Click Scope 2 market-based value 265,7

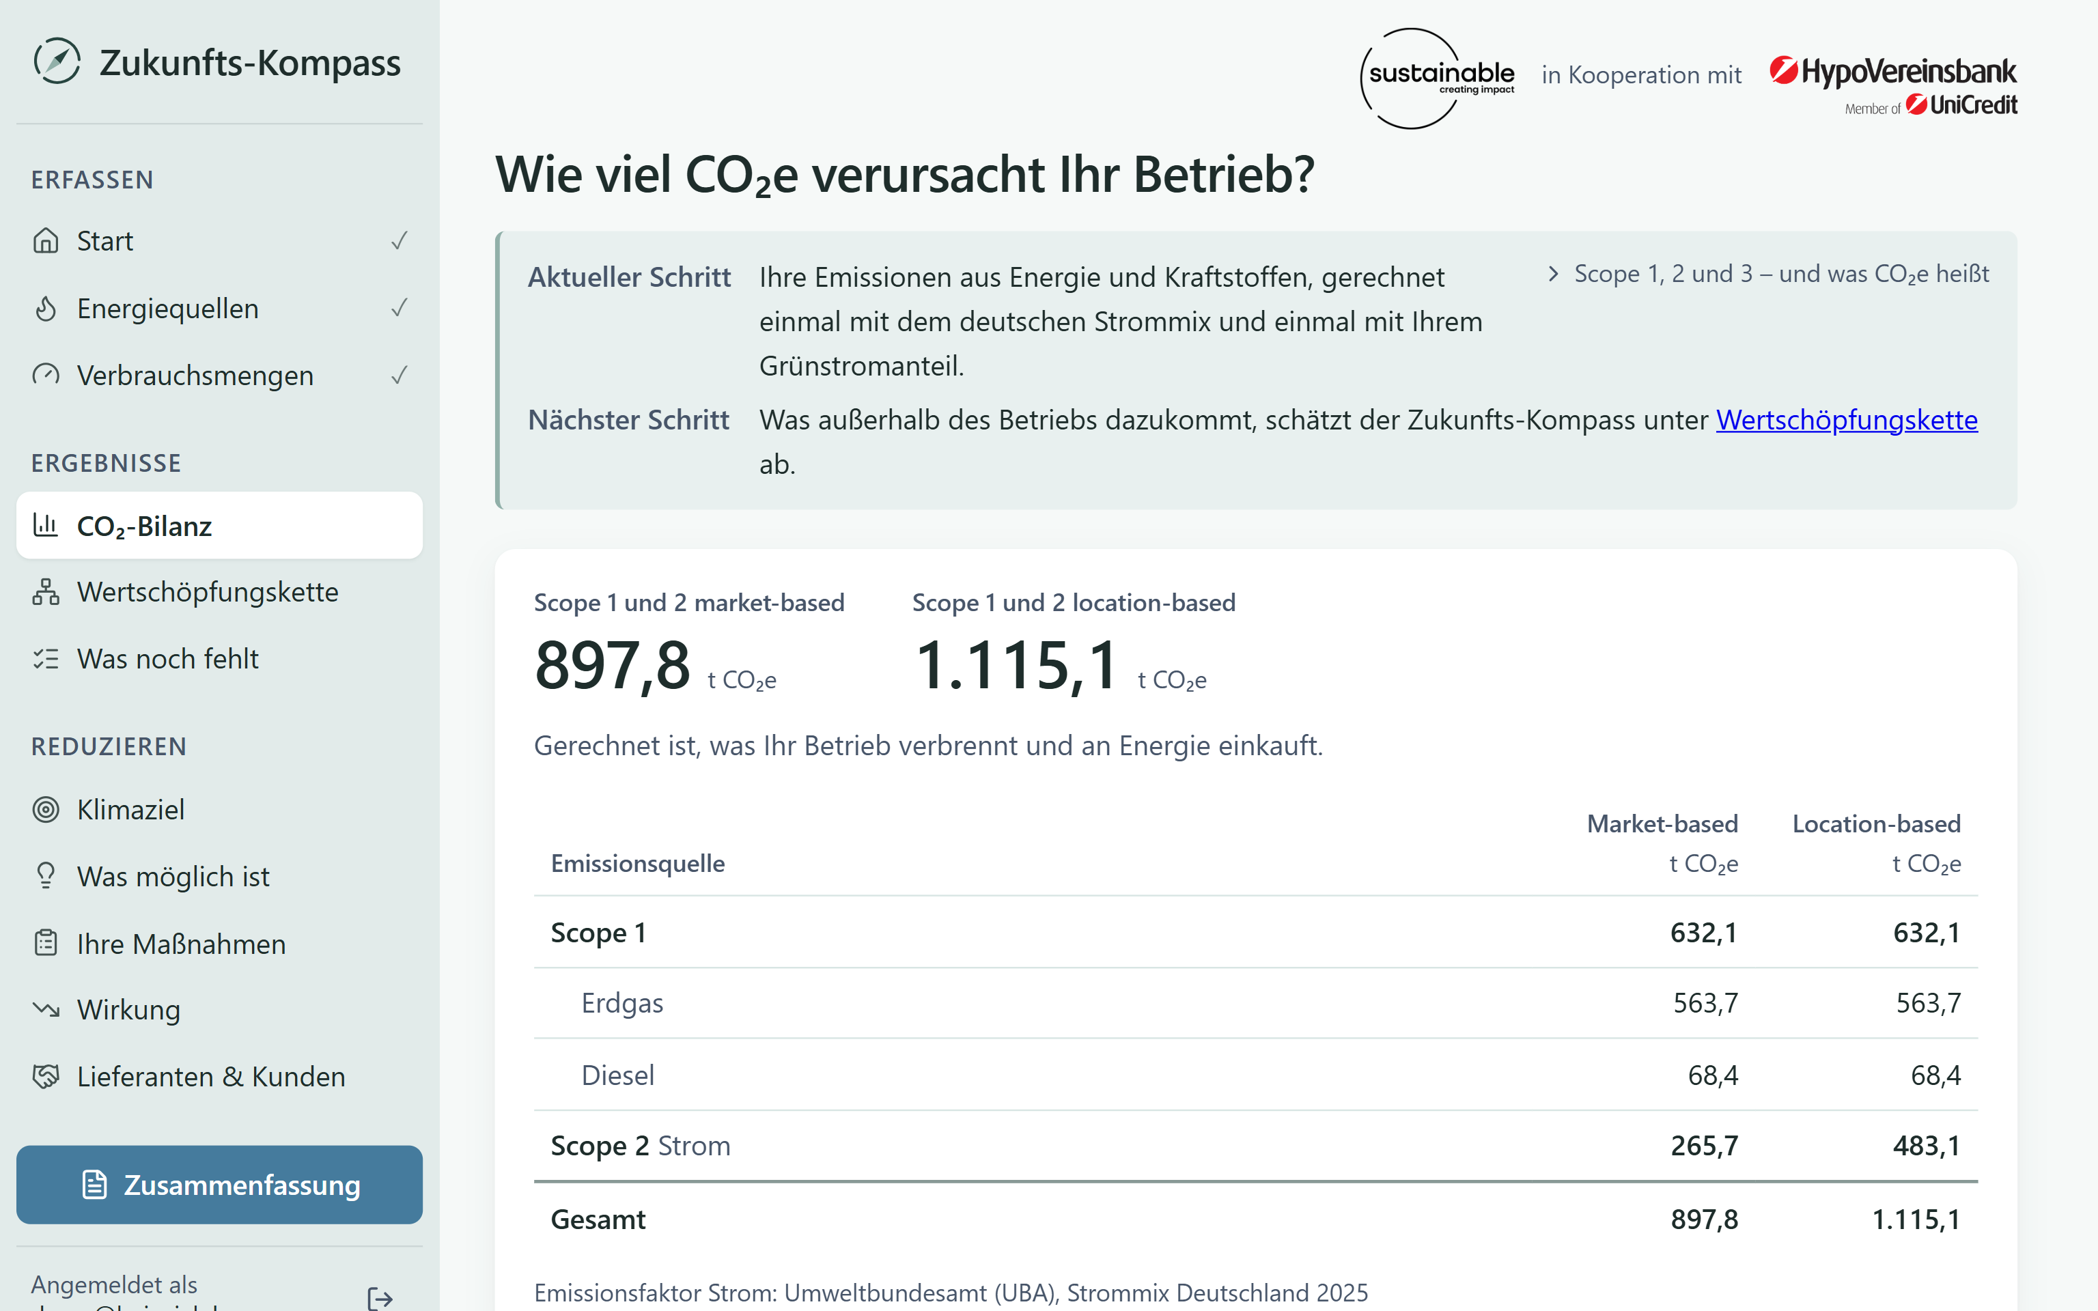point(1705,1145)
